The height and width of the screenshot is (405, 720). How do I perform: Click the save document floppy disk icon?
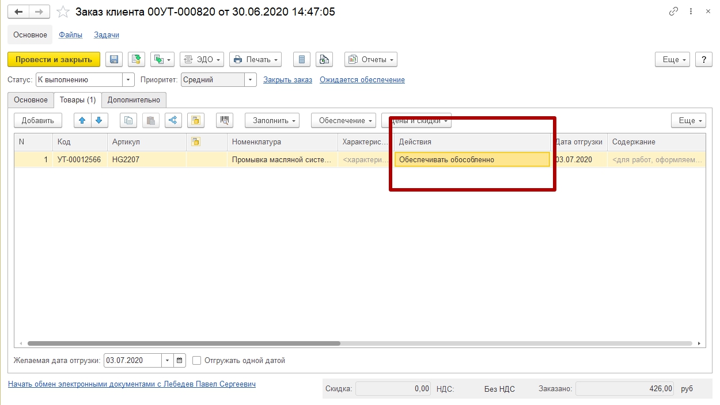point(114,59)
